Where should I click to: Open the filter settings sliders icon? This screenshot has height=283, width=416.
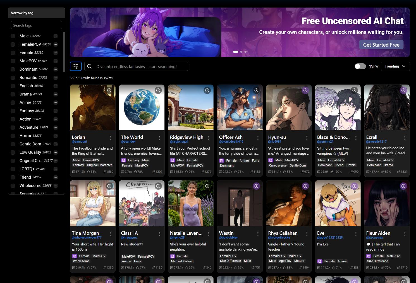(x=76, y=66)
